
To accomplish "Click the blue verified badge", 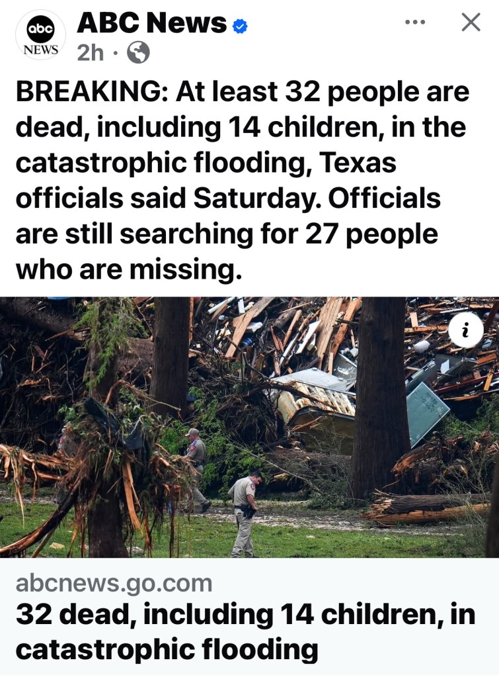I will 240,26.
